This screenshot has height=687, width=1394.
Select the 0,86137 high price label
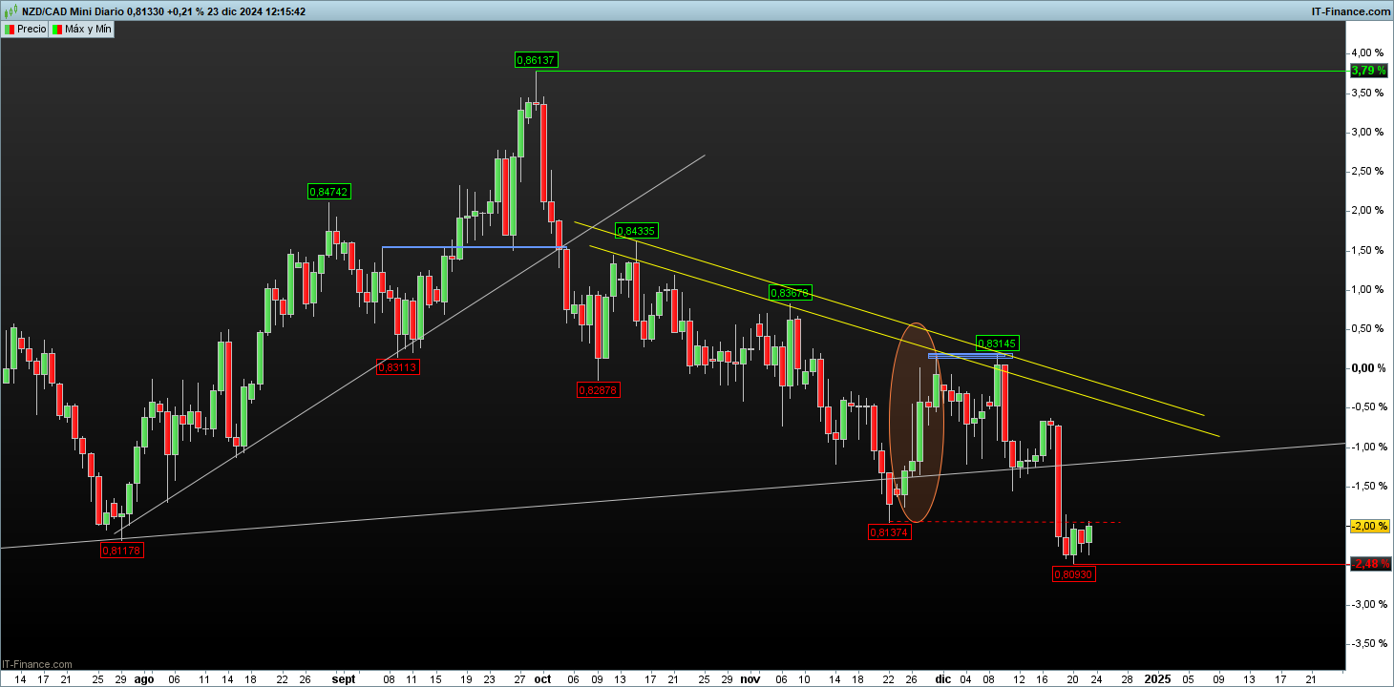tap(536, 60)
